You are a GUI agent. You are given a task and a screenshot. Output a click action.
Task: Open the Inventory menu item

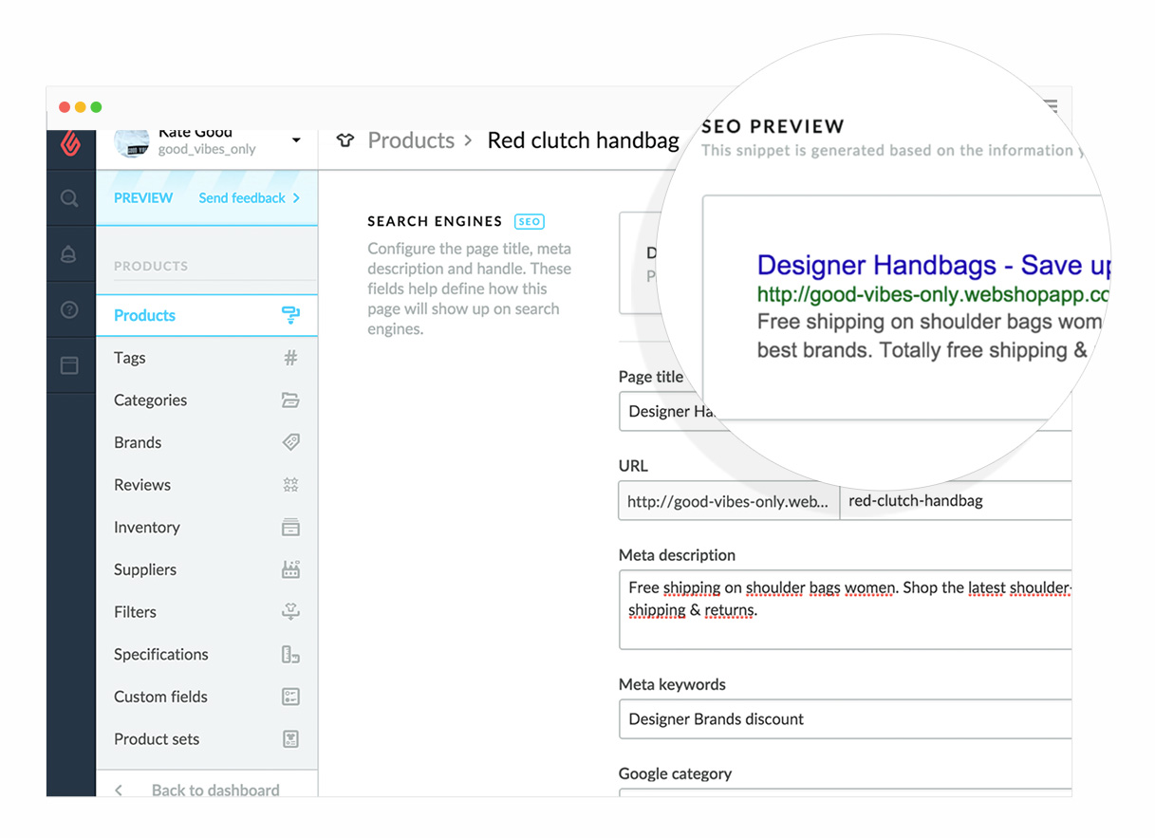click(x=147, y=528)
